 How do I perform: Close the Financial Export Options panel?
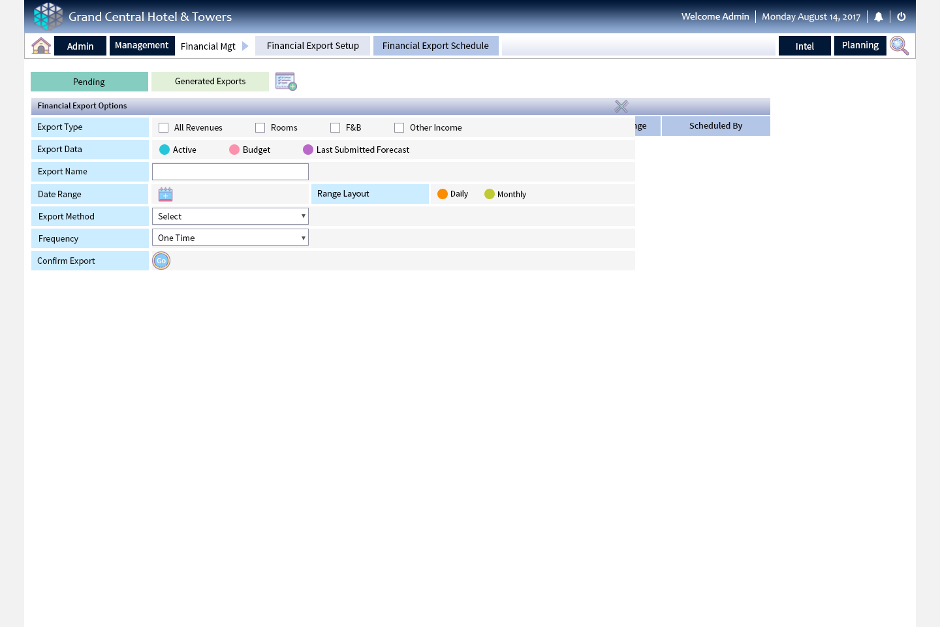point(621,106)
